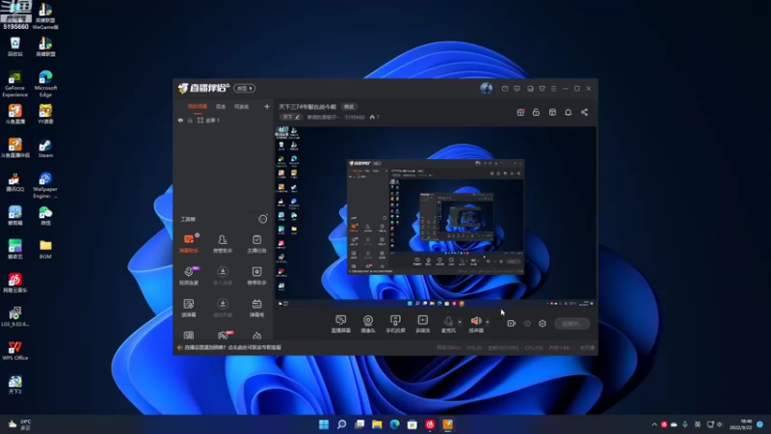Toggle visibility of the 全屏 1 source

pos(180,120)
